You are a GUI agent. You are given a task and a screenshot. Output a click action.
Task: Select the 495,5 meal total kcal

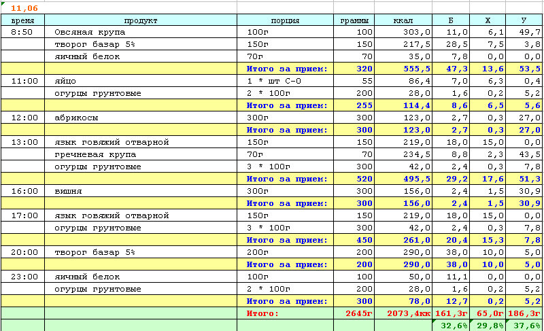coord(403,179)
